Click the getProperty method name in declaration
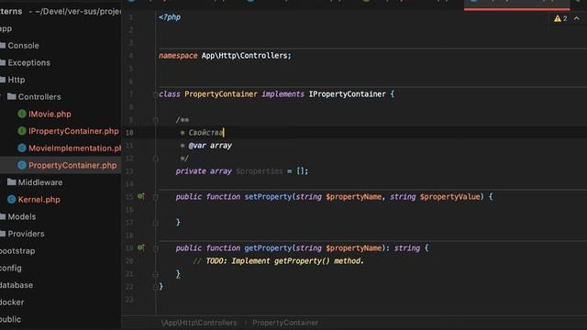 [268, 248]
